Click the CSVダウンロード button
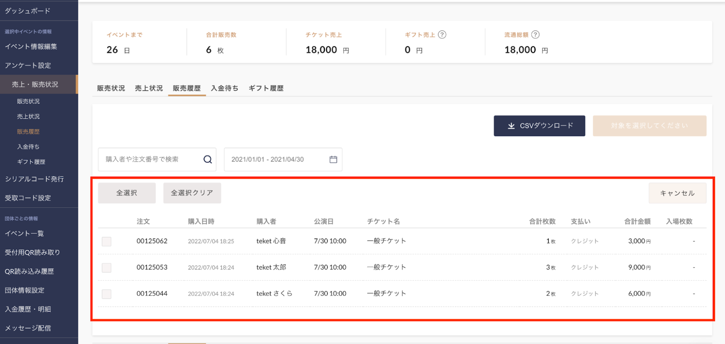The image size is (725, 344). (x=539, y=126)
